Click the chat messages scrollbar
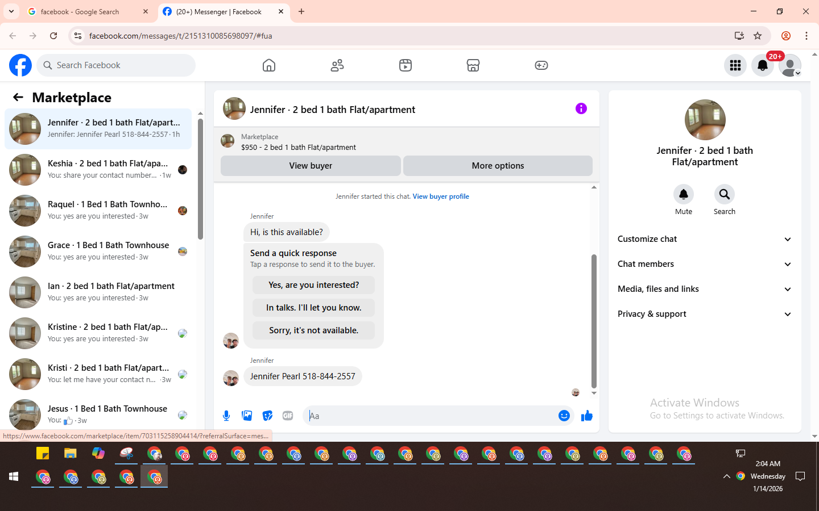819x511 pixels. click(x=594, y=321)
